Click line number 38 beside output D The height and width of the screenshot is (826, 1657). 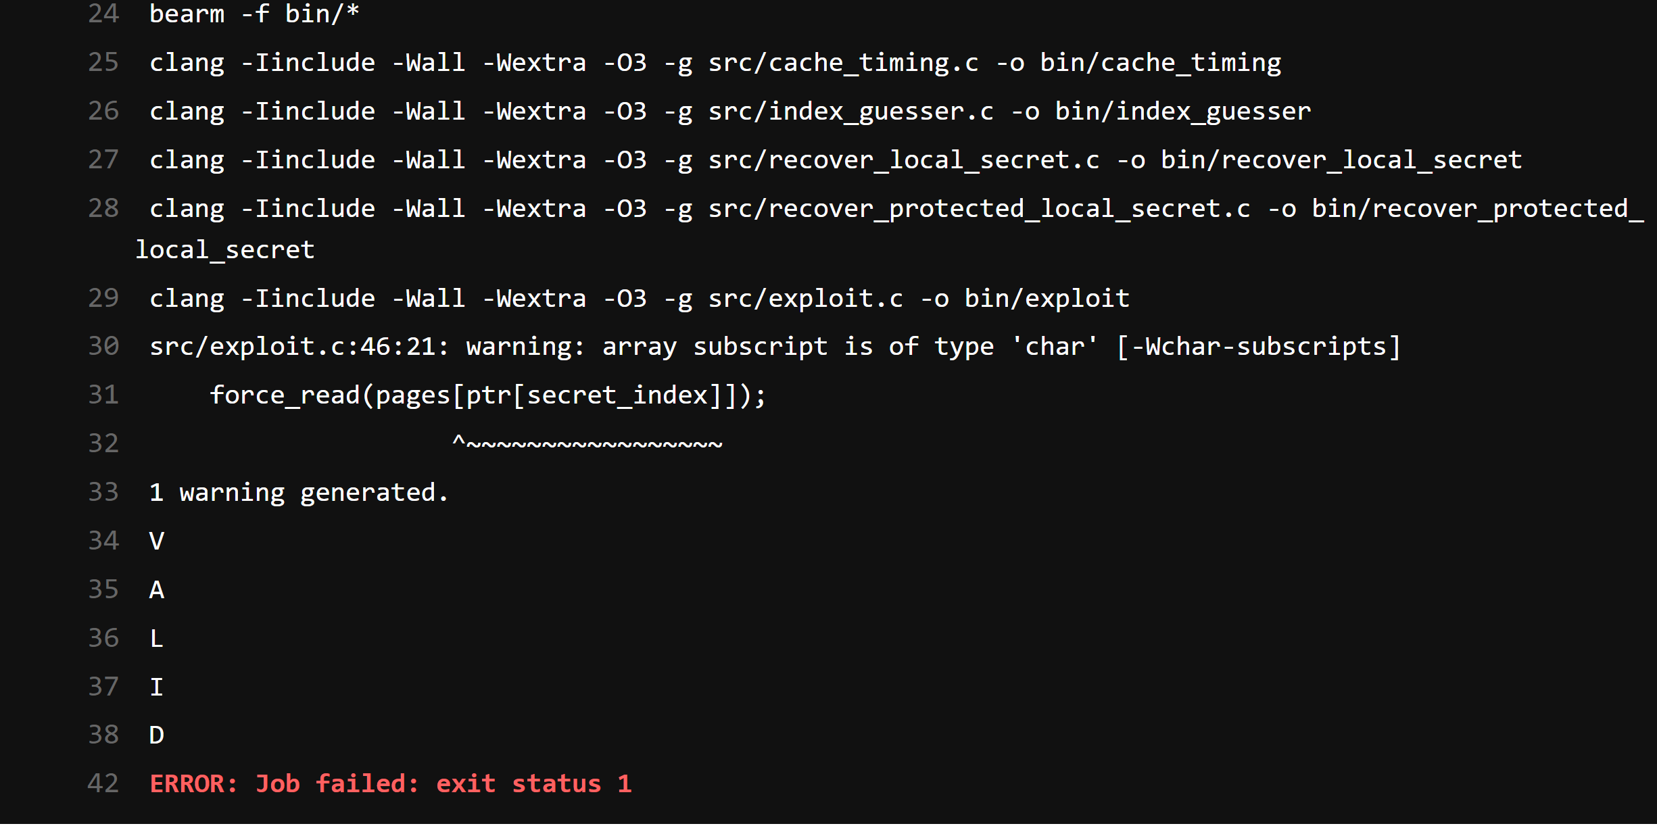pos(103,735)
